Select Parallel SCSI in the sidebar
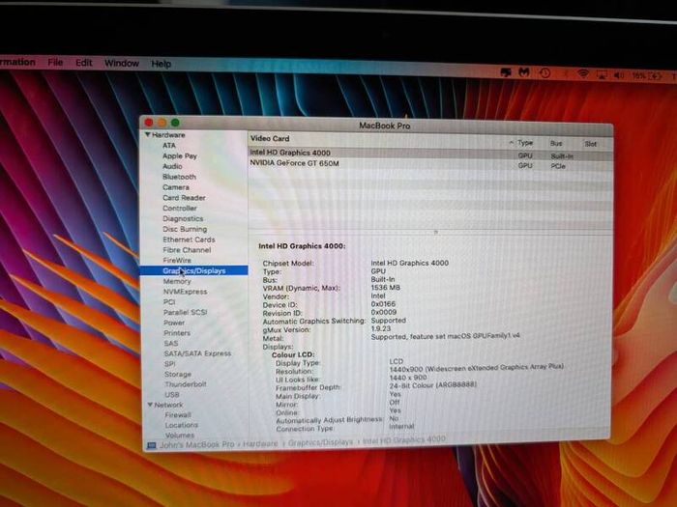677x507 pixels. click(186, 312)
